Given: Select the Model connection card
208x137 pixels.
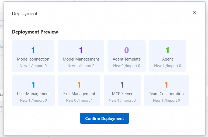Looking at the screenshot, I should (33, 56).
